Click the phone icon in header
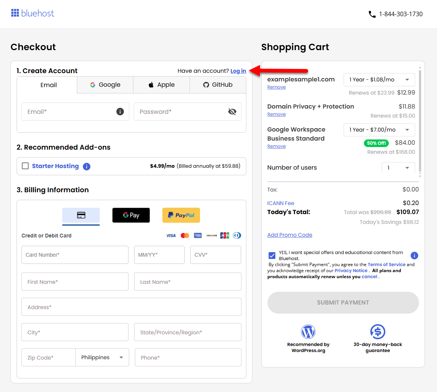Viewport: 437px width, 392px height. coord(372,14)
